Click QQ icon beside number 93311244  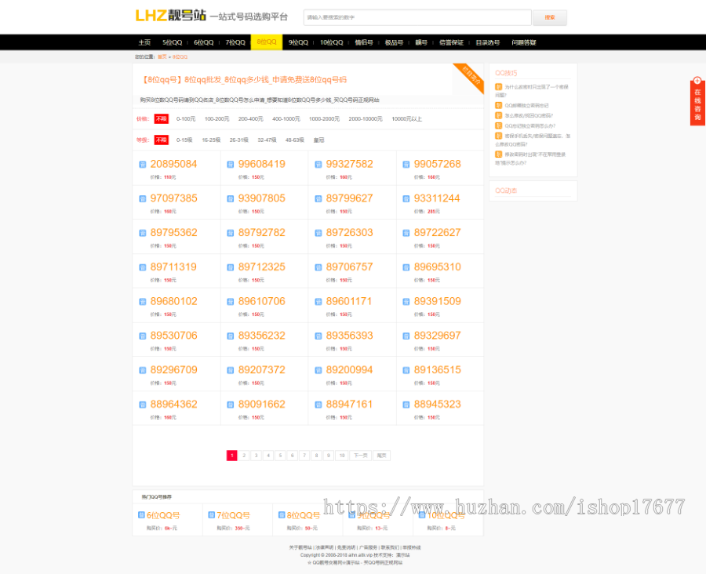tap(406, 198)
